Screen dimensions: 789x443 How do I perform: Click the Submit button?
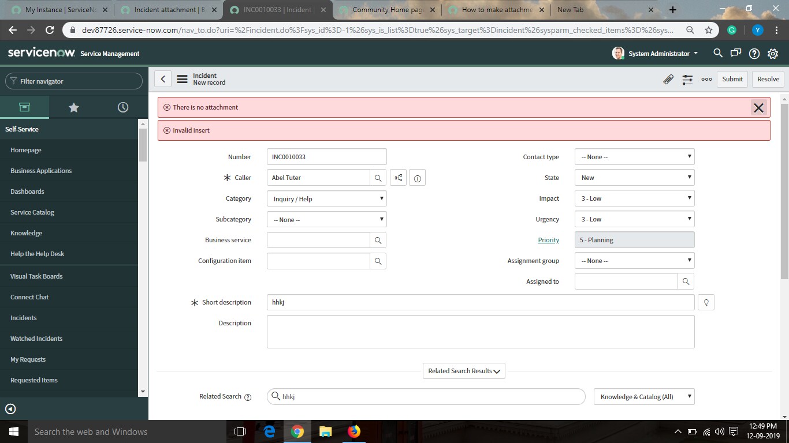click(732, 79)
